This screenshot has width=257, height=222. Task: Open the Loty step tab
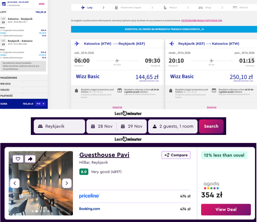(x=90, y=7)
